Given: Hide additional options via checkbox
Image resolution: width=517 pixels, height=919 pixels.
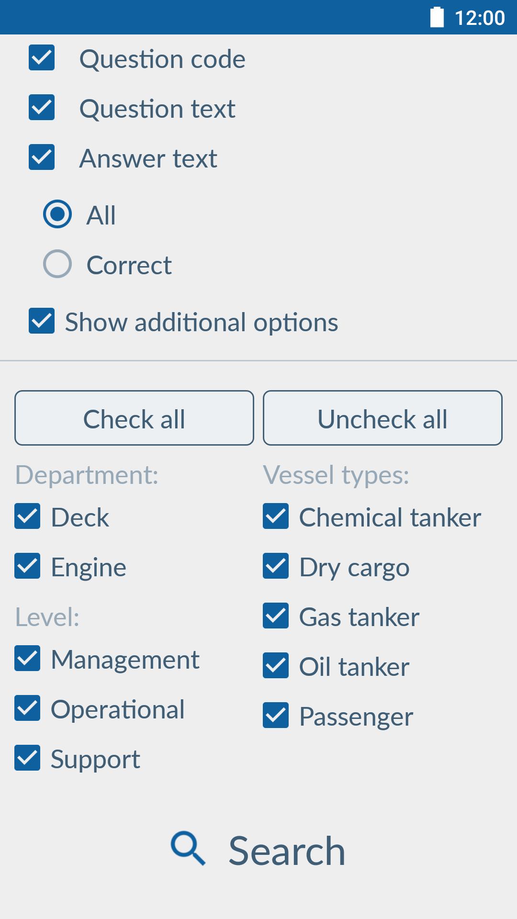Looking at the screenshot, I should tap(42, 321).
